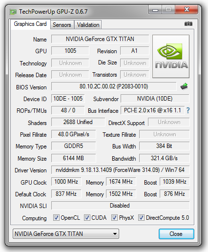This screenshot has height=252, width=208.
Task: Click the BIOS save chip icon
Action: coord(184,86)
